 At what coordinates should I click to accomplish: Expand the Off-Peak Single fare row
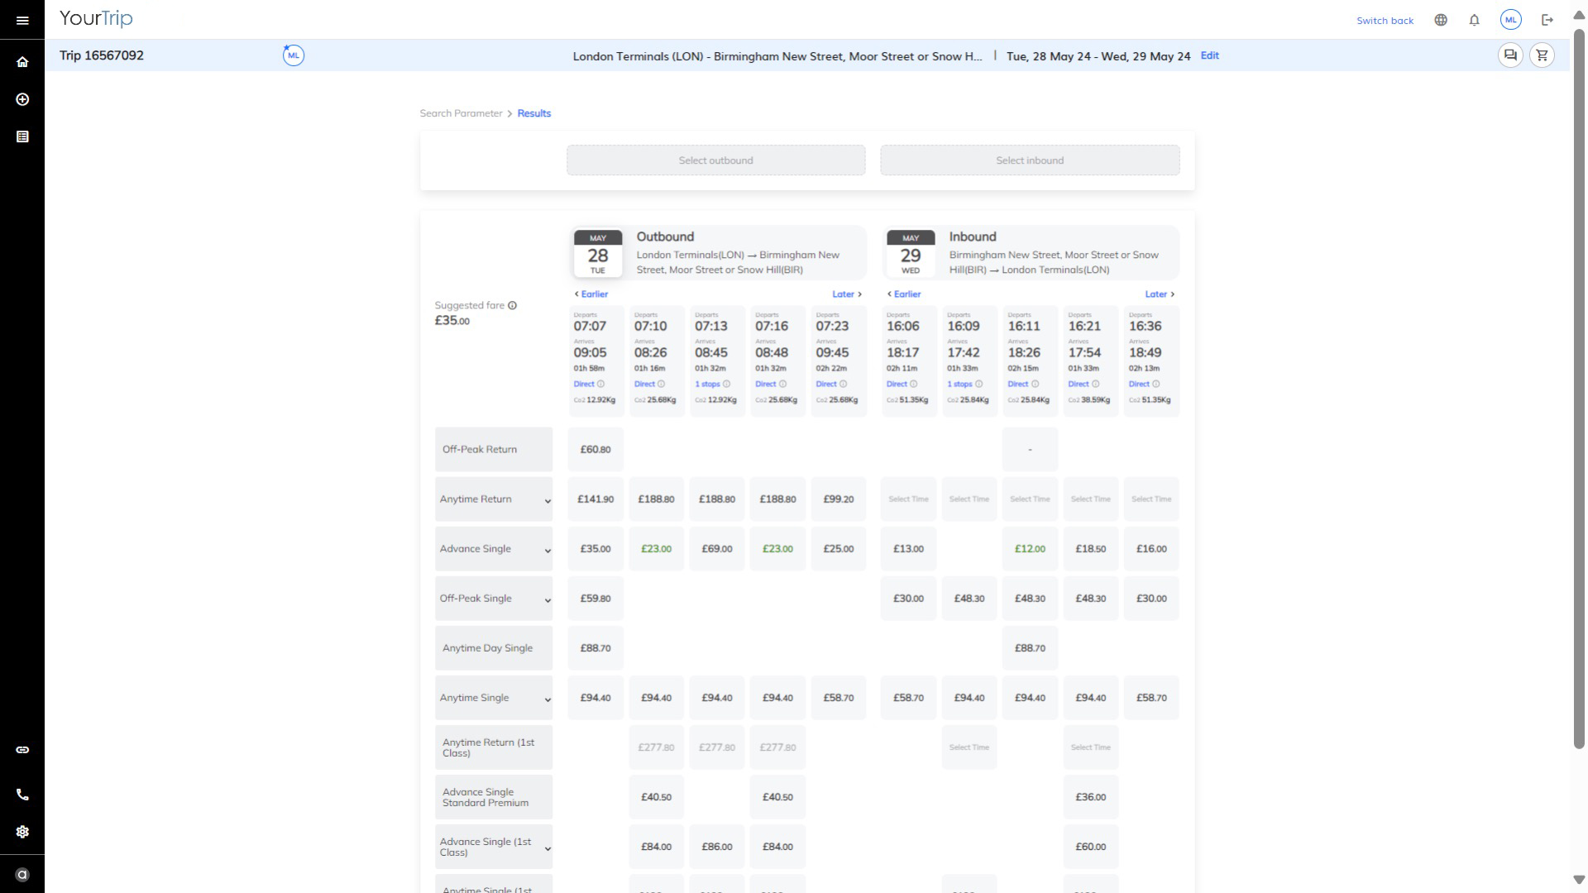pos(547,600)
